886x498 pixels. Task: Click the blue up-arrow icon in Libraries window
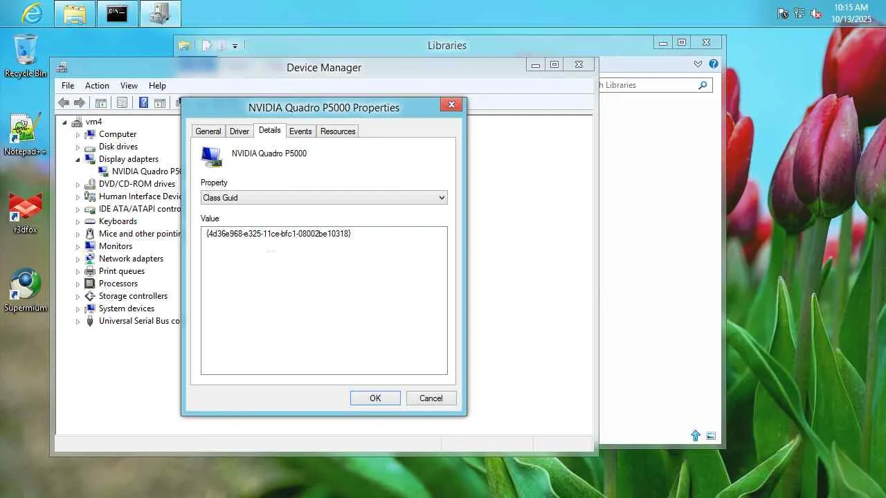click(696, 436)
